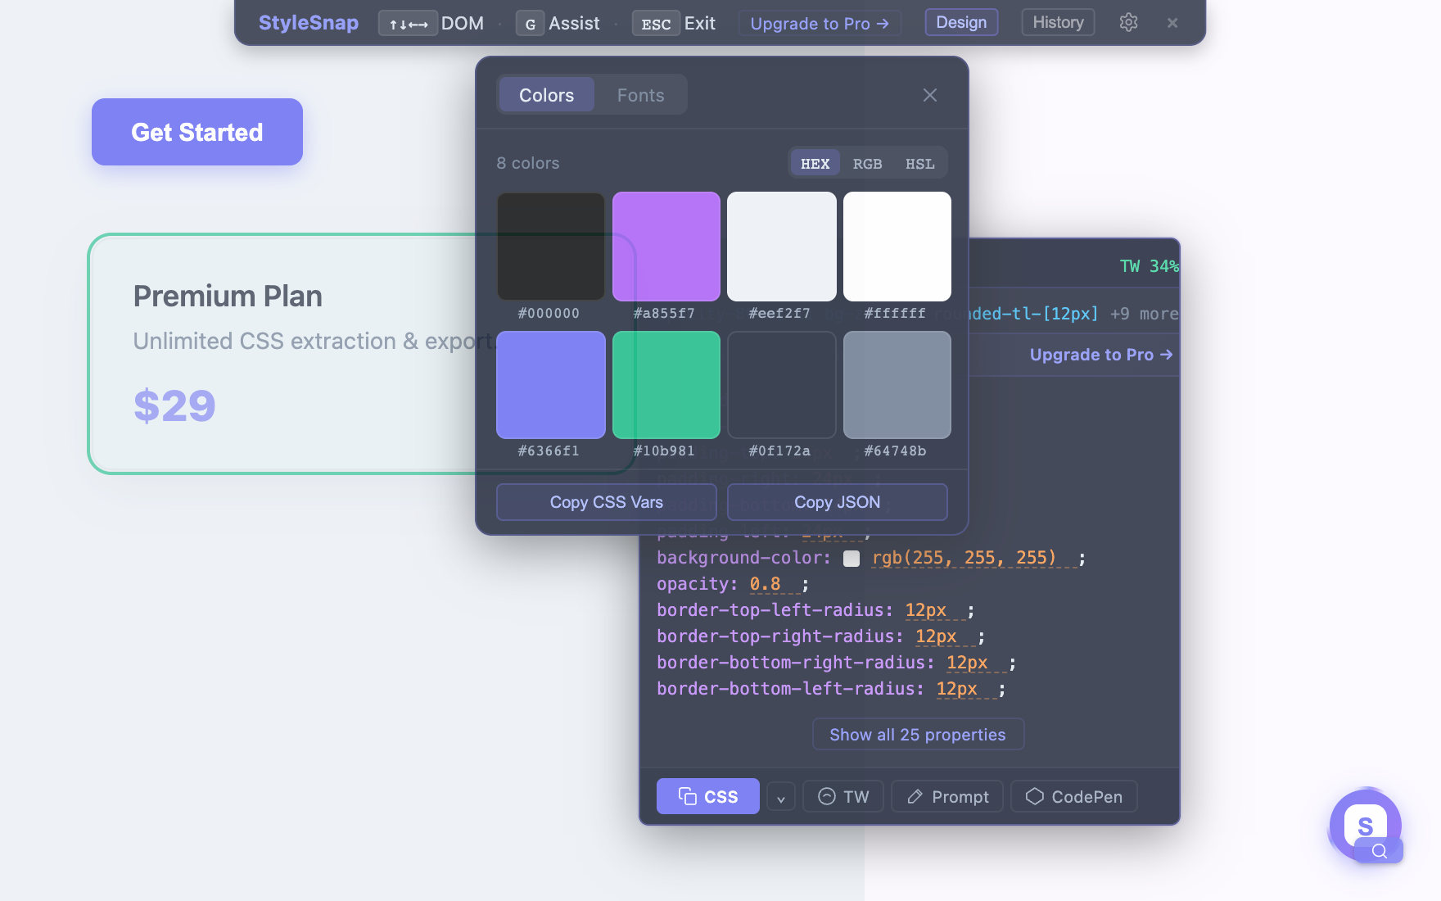
Task: Click the CodePen export button
Action: coord(1074,797)
